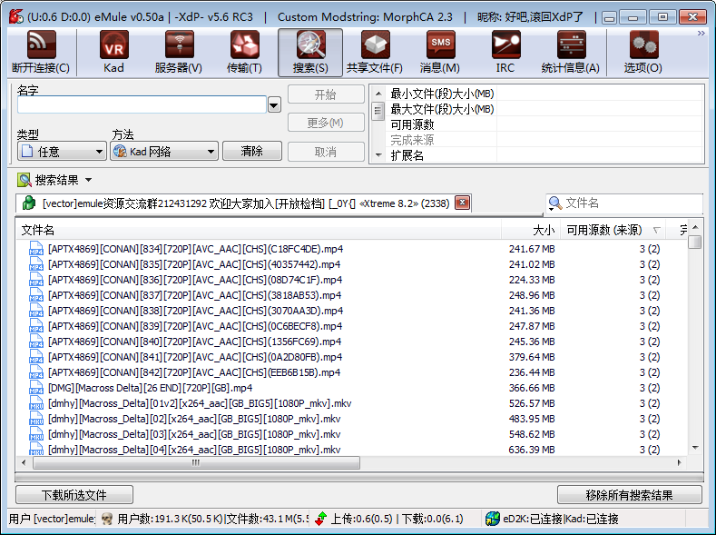Close the [vector]emule search tab
Viewport: 716px width, 535px height.
click(x=463, y=203)
